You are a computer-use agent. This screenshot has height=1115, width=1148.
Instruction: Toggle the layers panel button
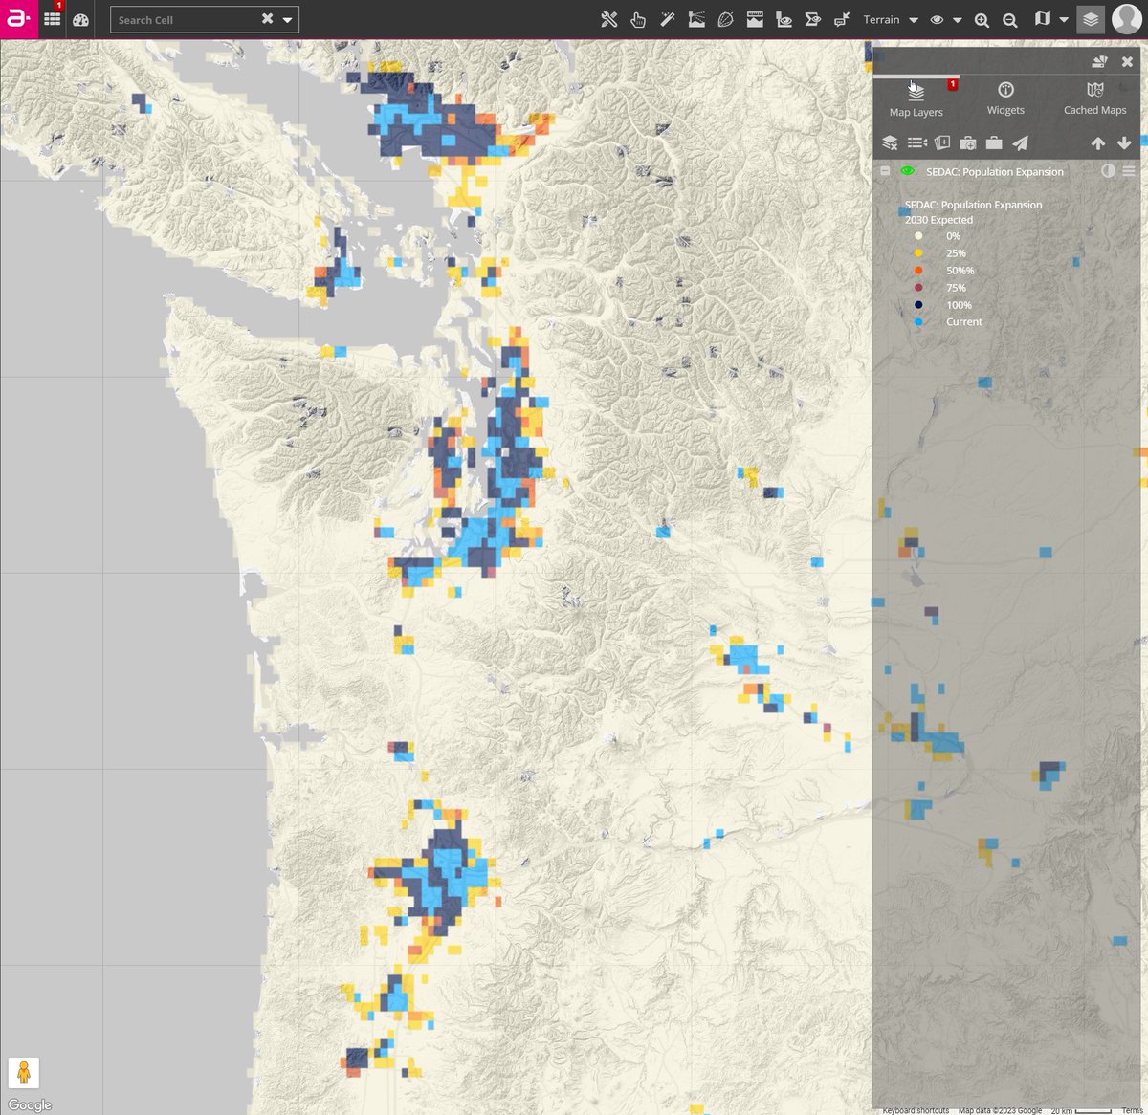(1091, 19)
